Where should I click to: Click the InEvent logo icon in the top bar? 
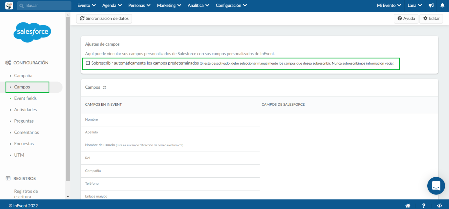tap(9, 5)
